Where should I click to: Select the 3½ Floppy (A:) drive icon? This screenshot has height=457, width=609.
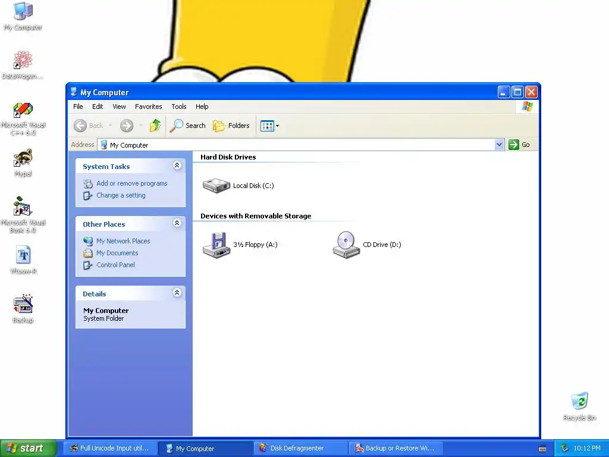point(216,245)
